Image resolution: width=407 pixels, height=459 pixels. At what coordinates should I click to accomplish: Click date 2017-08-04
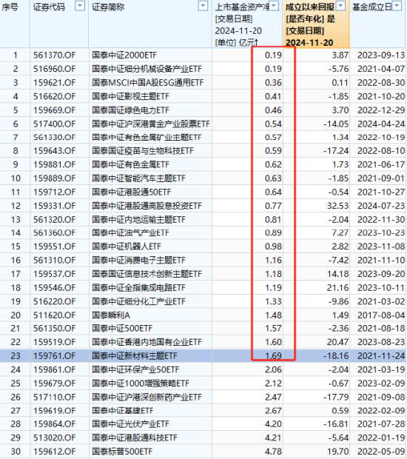pyautogui.click(x=381, y=315)
